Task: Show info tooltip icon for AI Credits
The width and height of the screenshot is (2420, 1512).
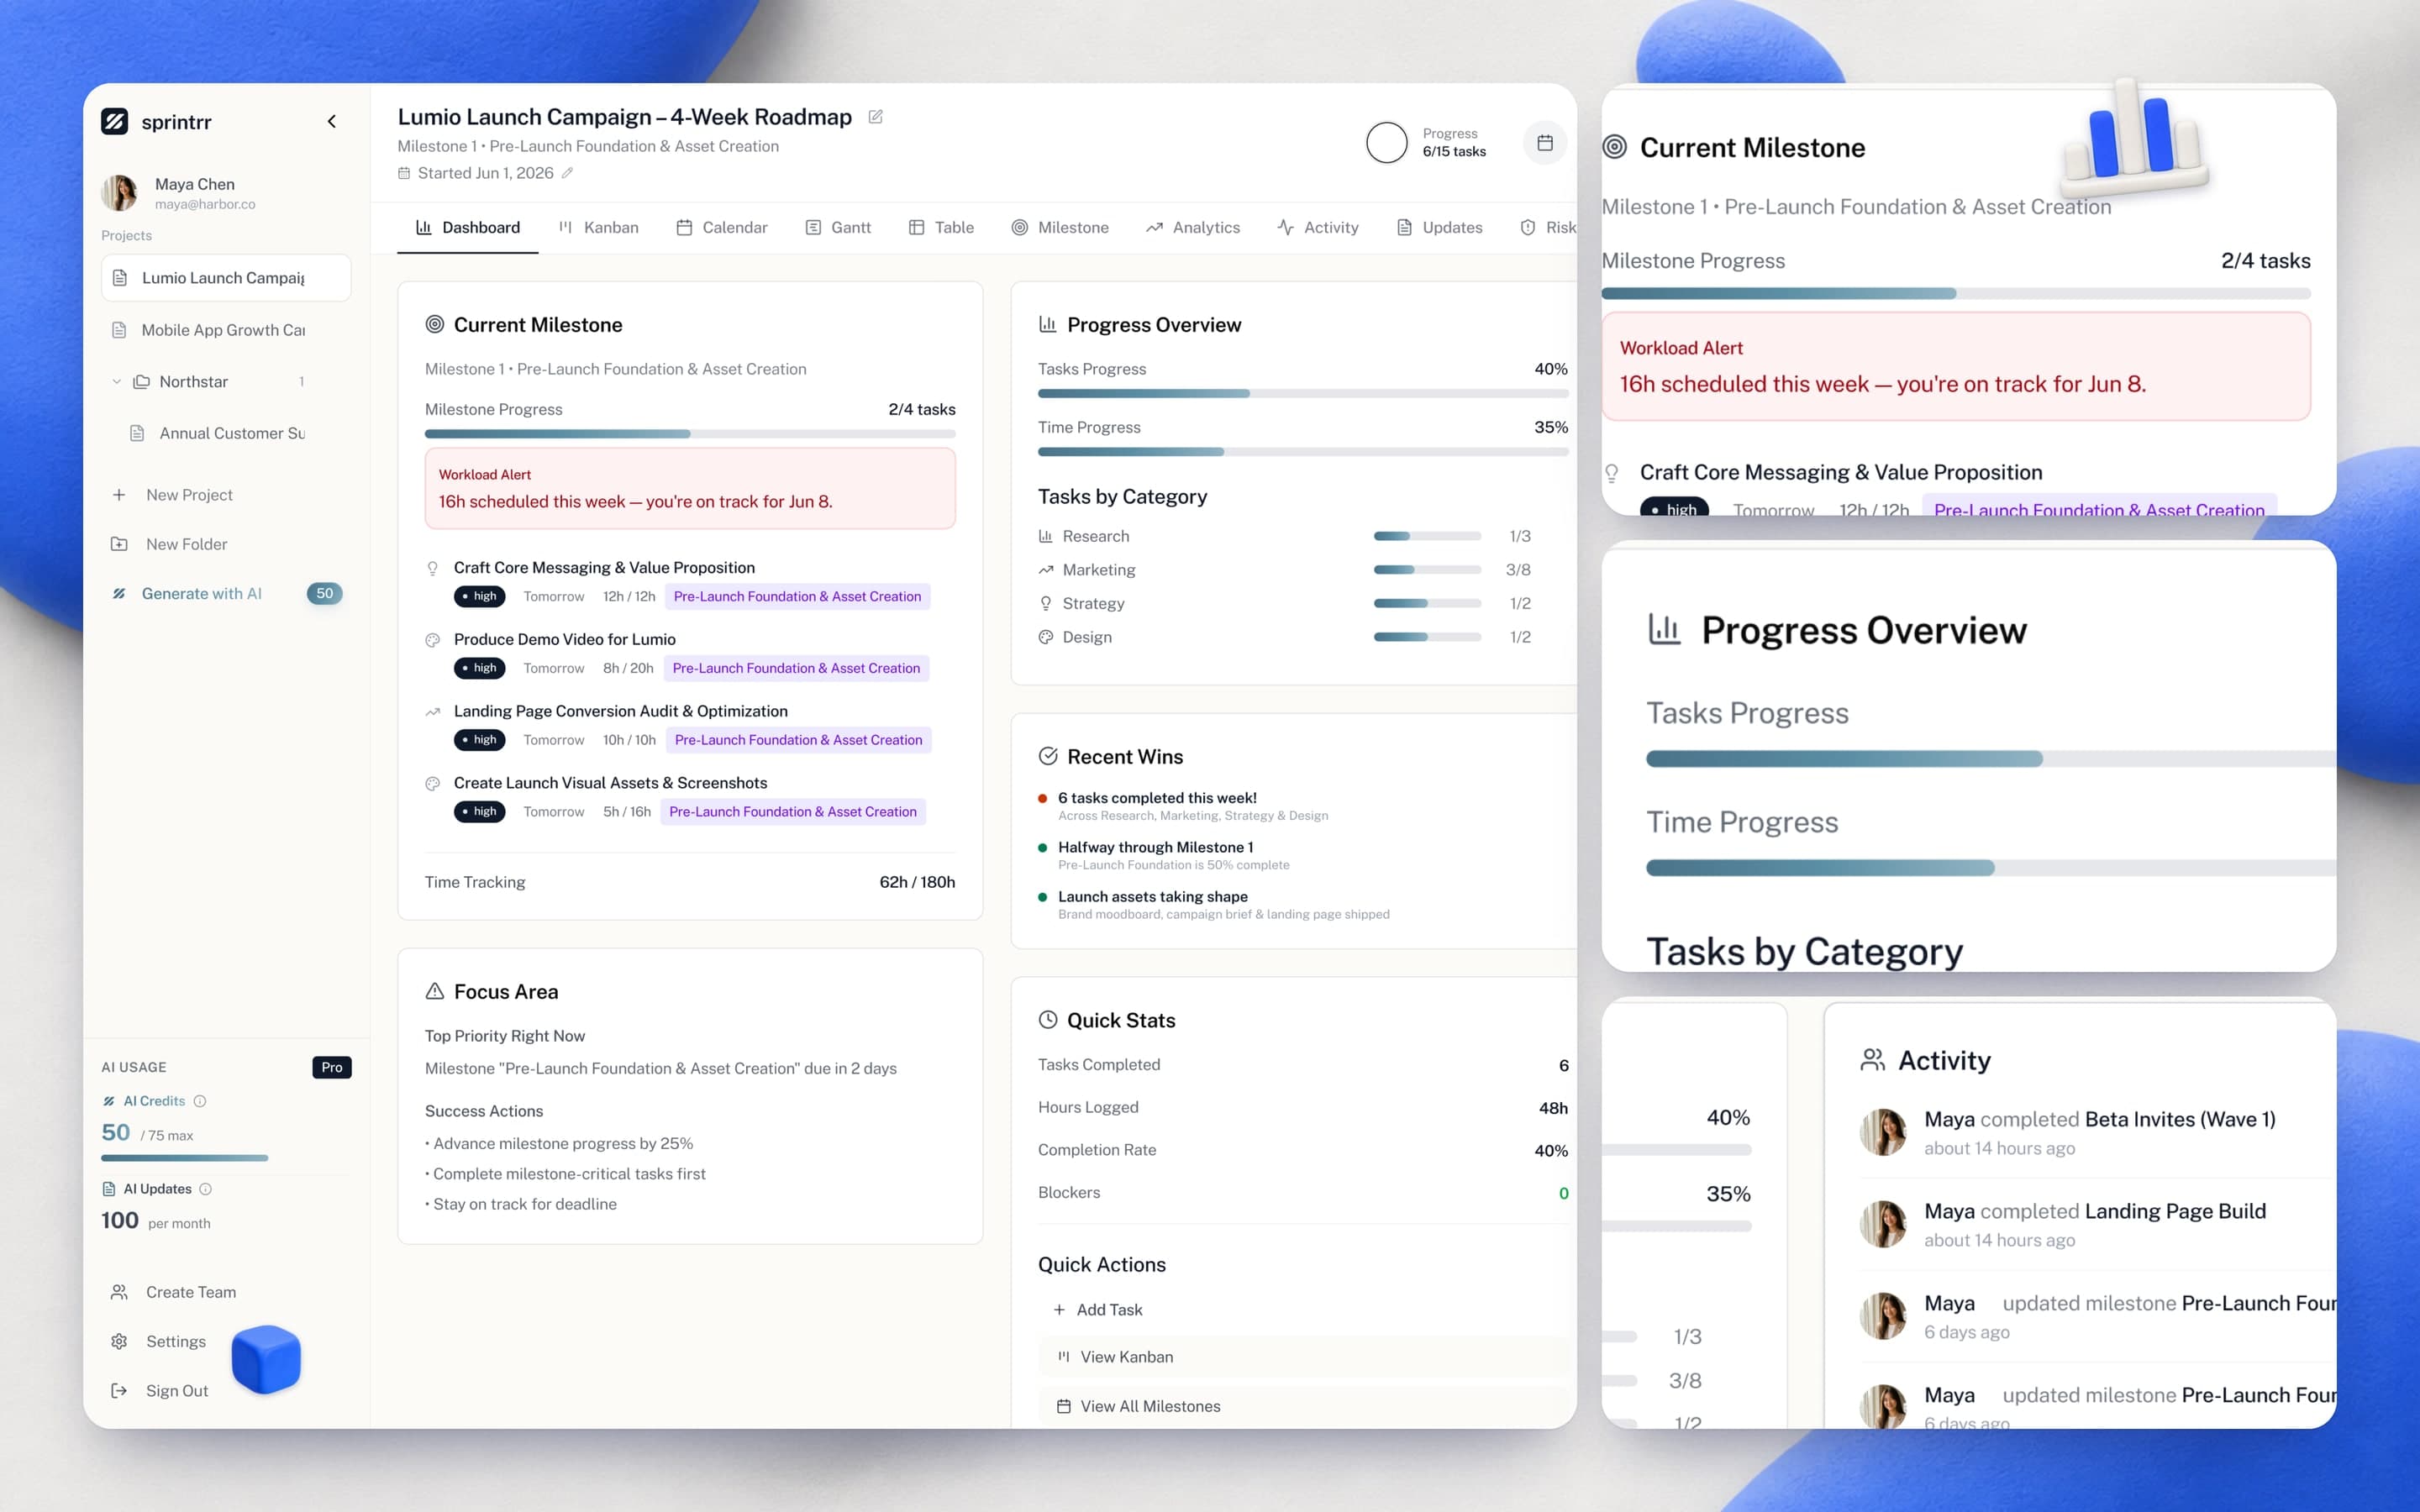Action: (200, 1101)
